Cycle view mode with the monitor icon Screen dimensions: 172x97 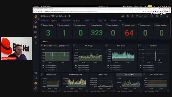[x=167, y=16]
